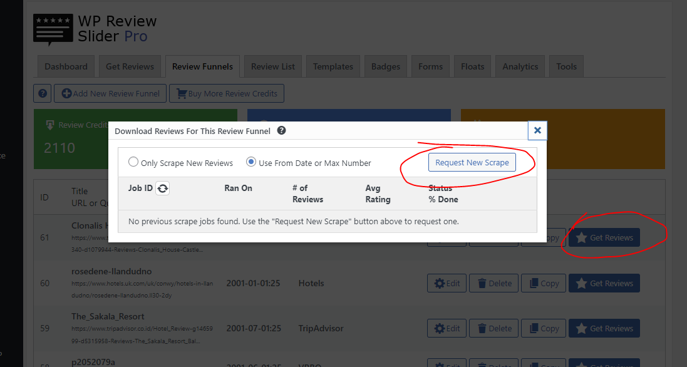Get Reviews for funnel 61
Screen dimensions: 687x367
click(x=604, y=237)
